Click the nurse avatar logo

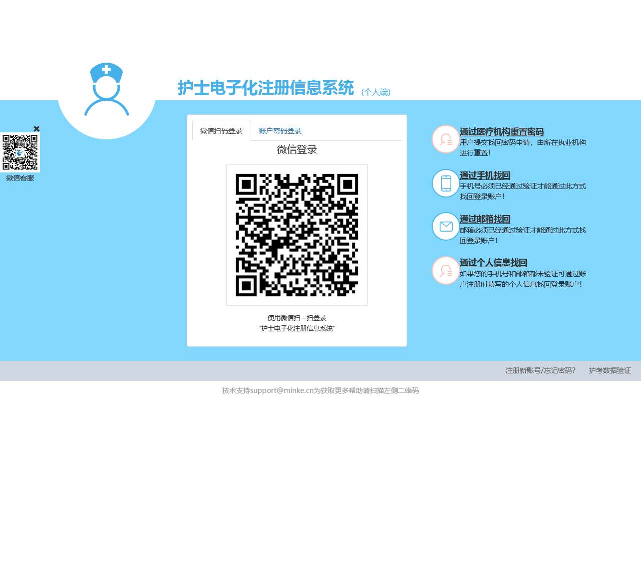[107, 89]
